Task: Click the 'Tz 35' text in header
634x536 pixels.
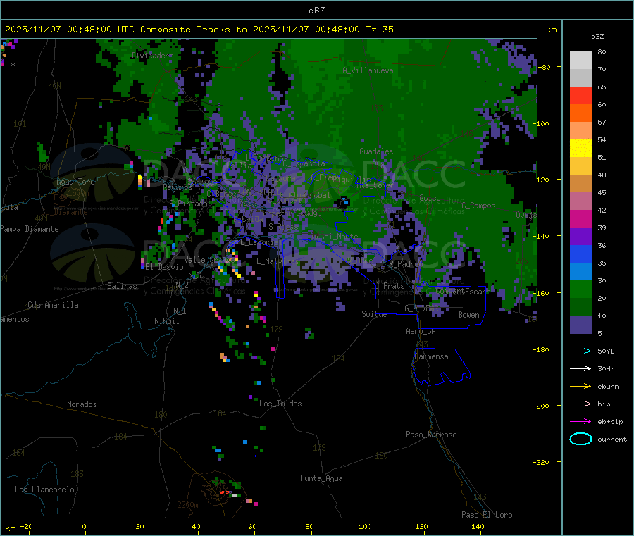Action: 380,30
